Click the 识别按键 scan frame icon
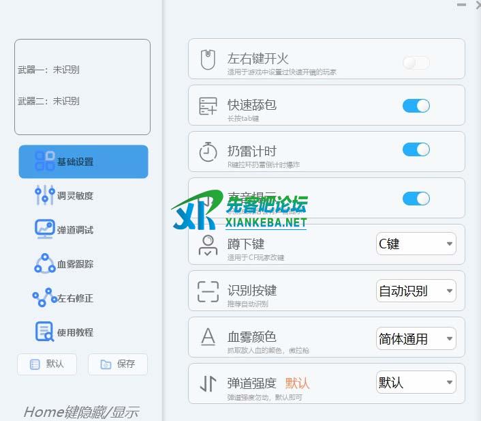 coord(208,291)
